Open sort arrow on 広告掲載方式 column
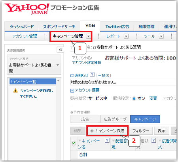Image resolution: width=178 pixels, height=162 pixels. point(160,141)
